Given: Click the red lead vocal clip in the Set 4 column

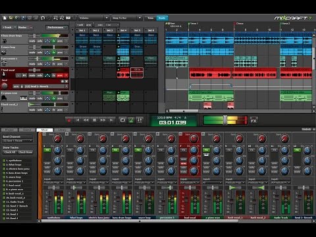Looking at the screenshot, I should 123,73.
